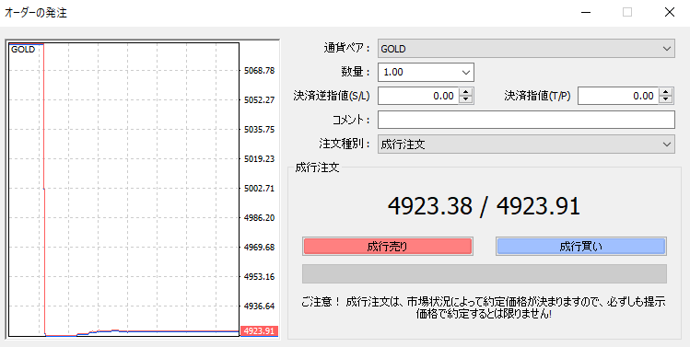Viewport: 690px width, 347px height.
Task: Click the 4923.38 / 4923.91 price quote
Action: pyautogui.click(x=484, y=206)
